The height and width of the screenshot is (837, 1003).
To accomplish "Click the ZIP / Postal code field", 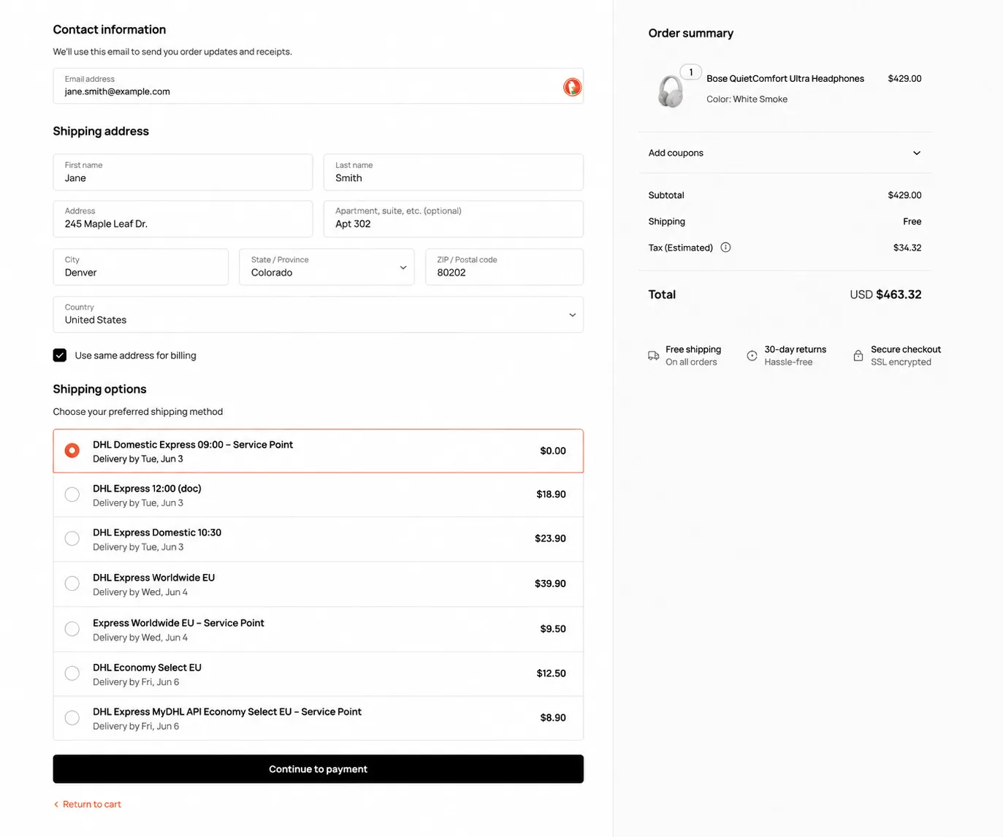I will [504, 267].
